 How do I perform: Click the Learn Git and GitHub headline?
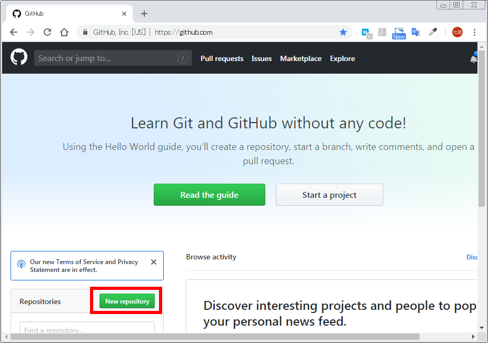point(268,123)
